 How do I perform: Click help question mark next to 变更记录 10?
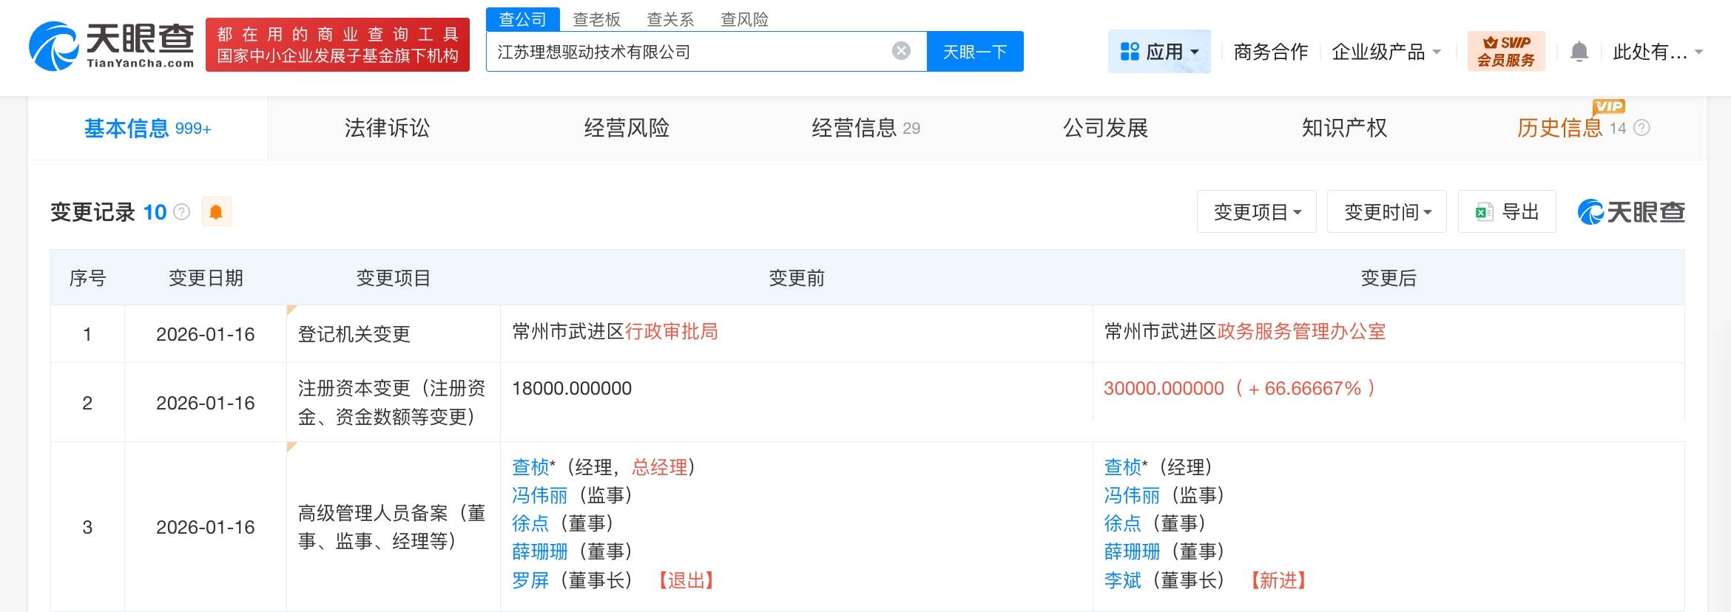point(181,212)
